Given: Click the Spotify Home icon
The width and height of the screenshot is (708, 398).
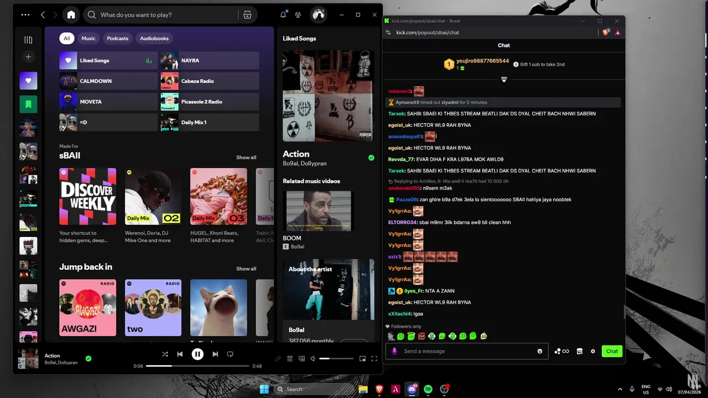Looking at the screenshot, I should pos(71,15).
